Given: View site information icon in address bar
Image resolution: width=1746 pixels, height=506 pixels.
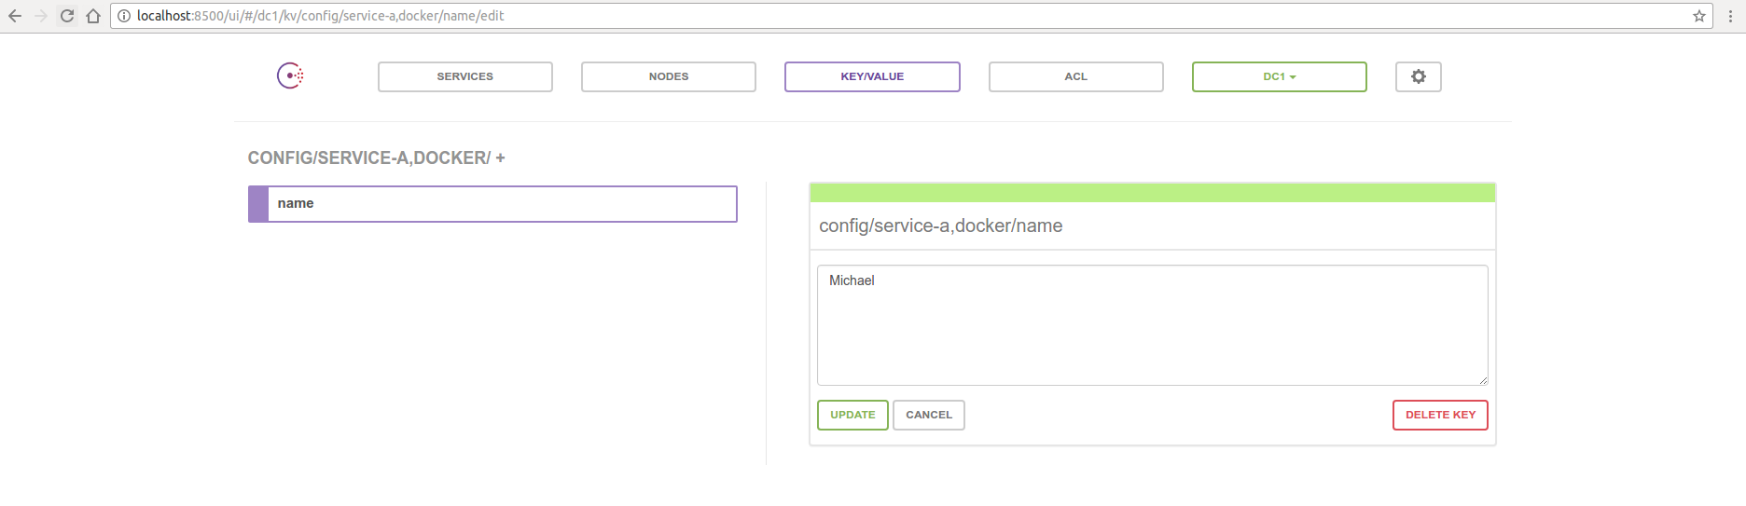Looking at the screenshot, I should (124, 16).
